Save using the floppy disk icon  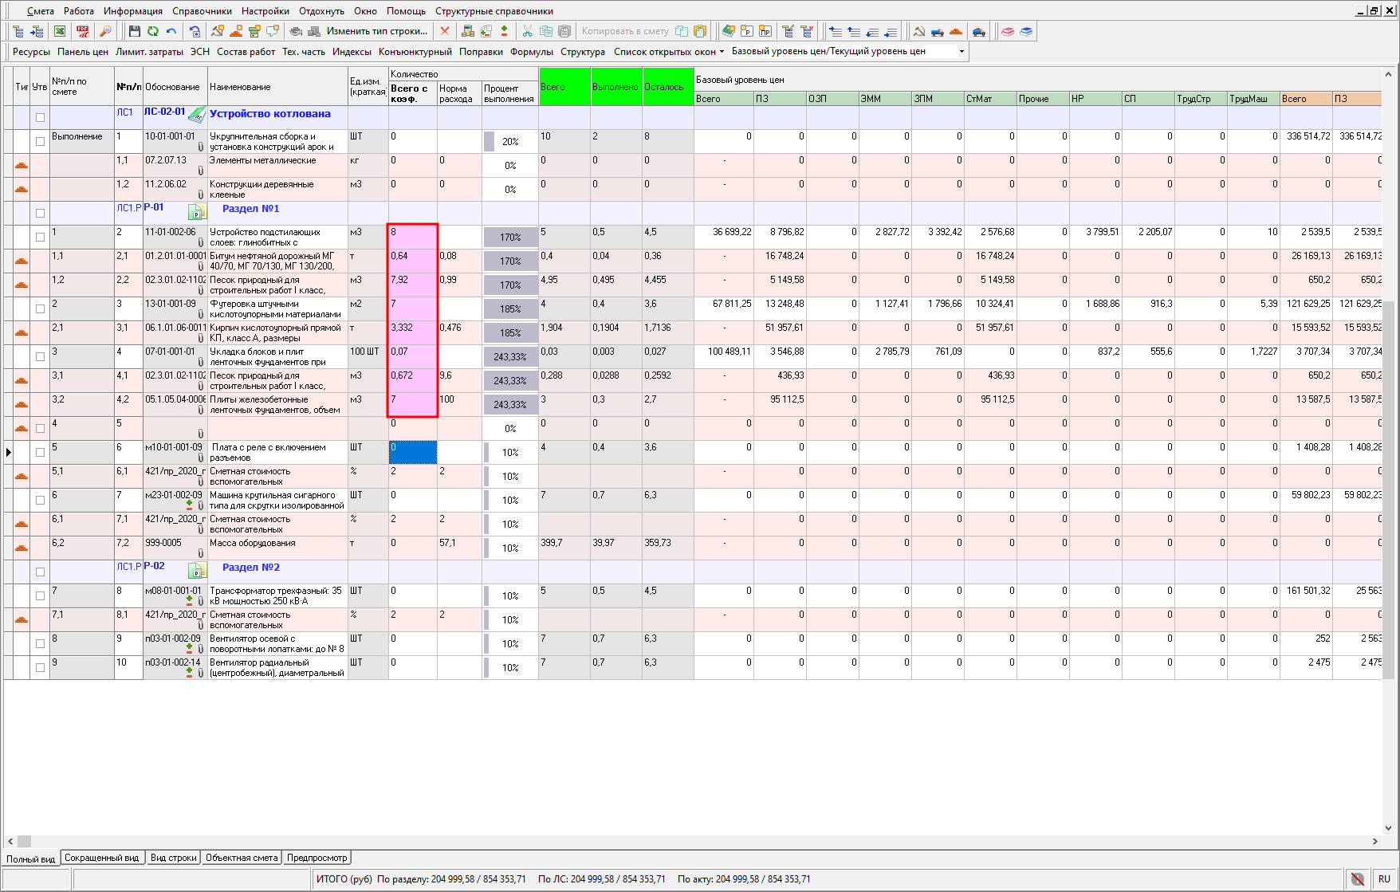pyautogui.click(x=134, y=31)
